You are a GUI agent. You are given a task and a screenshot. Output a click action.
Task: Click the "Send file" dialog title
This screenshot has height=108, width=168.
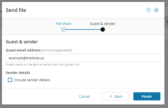[16, 10]
